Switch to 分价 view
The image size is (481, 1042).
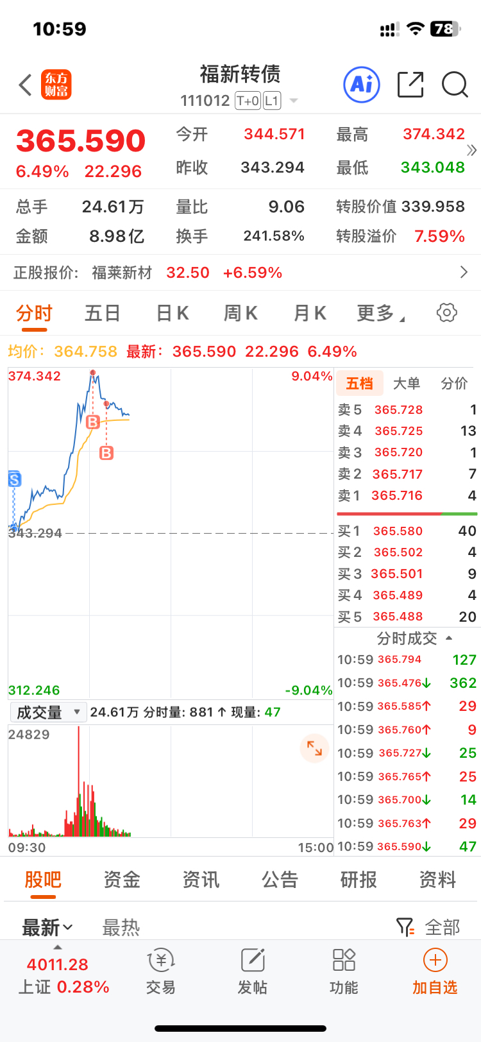tap(454, 384)
